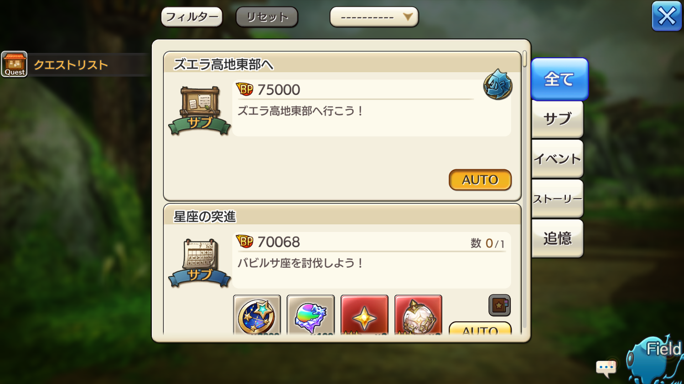Select the bulletin board サブ quest icon

(x=199, y=111)
